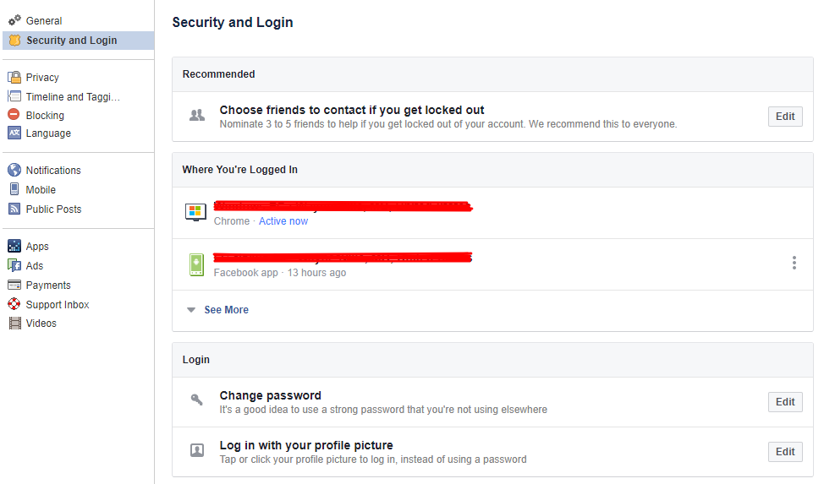This screenshot has width=824, height=484.
Task: Edit trusted friends contact setting
Action: (x=785, y=116)
